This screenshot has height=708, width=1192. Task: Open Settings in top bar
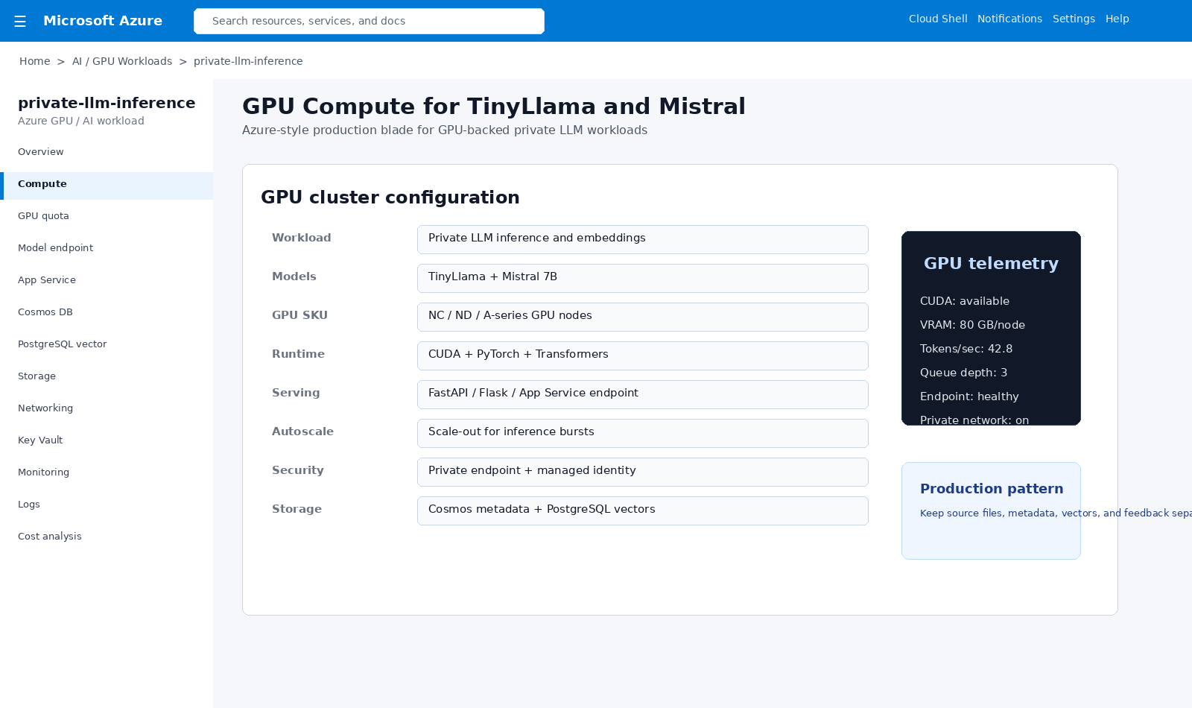[x=1074, y=19]
